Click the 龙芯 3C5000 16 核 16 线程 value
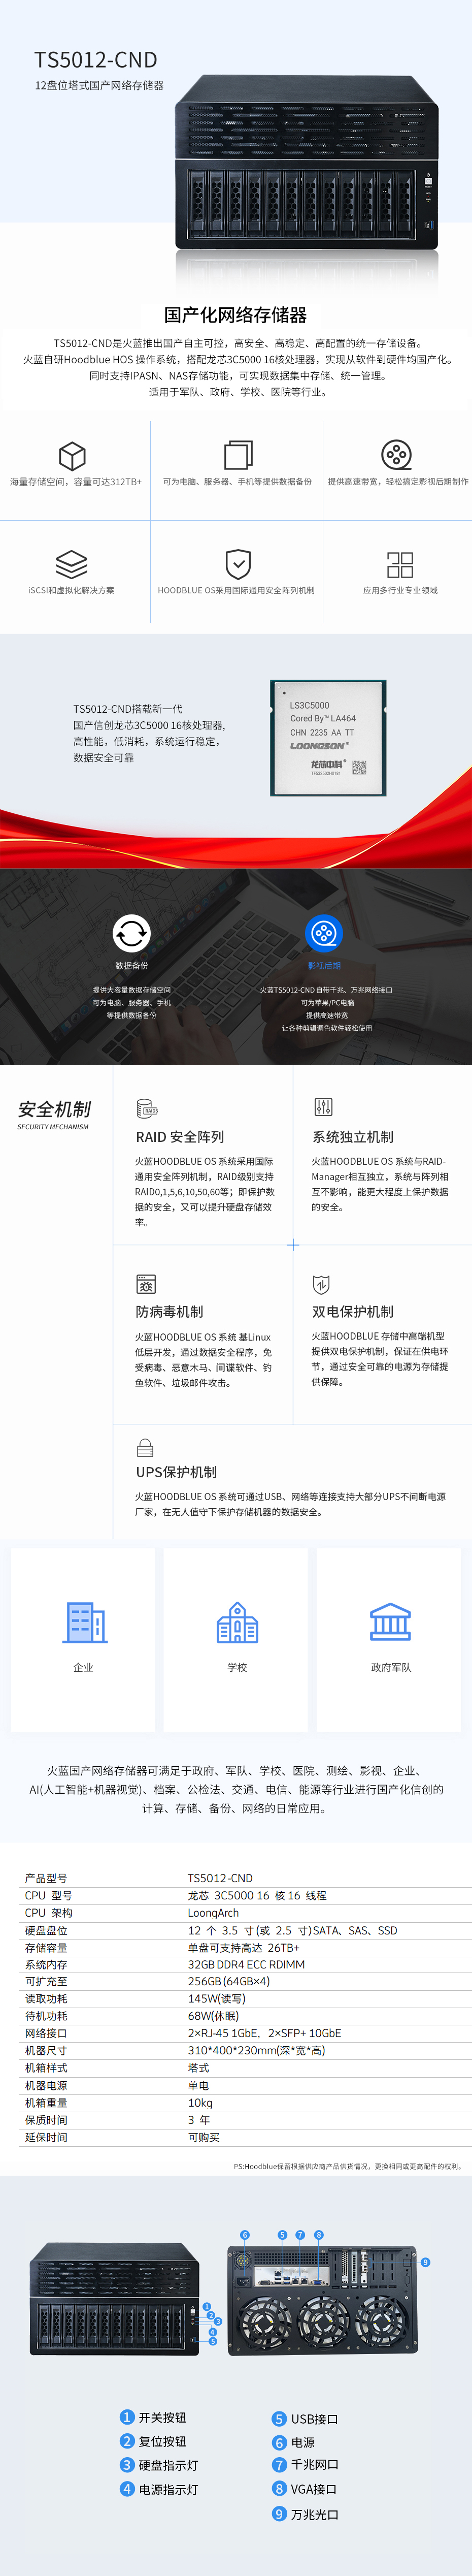The image size is (472, 2576). tap(257, 1896)
